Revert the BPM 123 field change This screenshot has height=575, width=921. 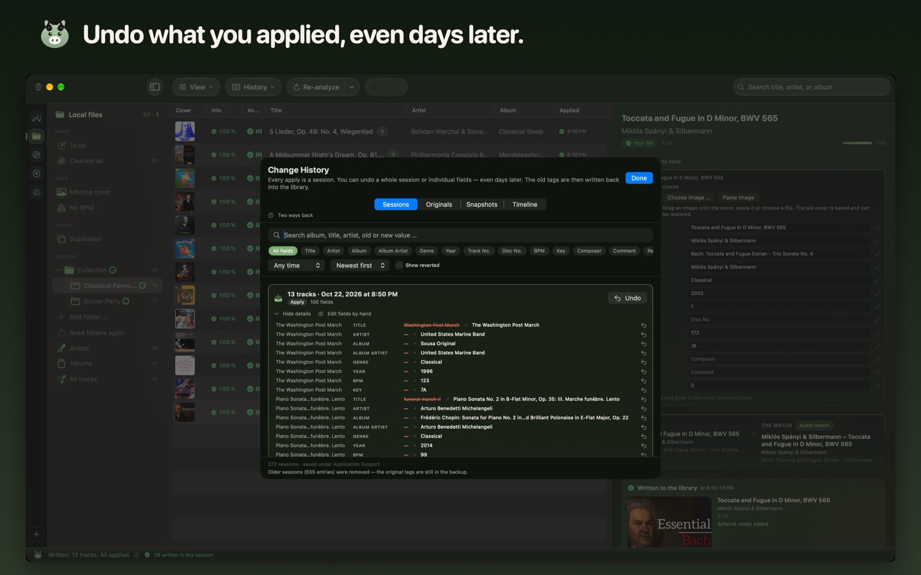coord(644,381)
